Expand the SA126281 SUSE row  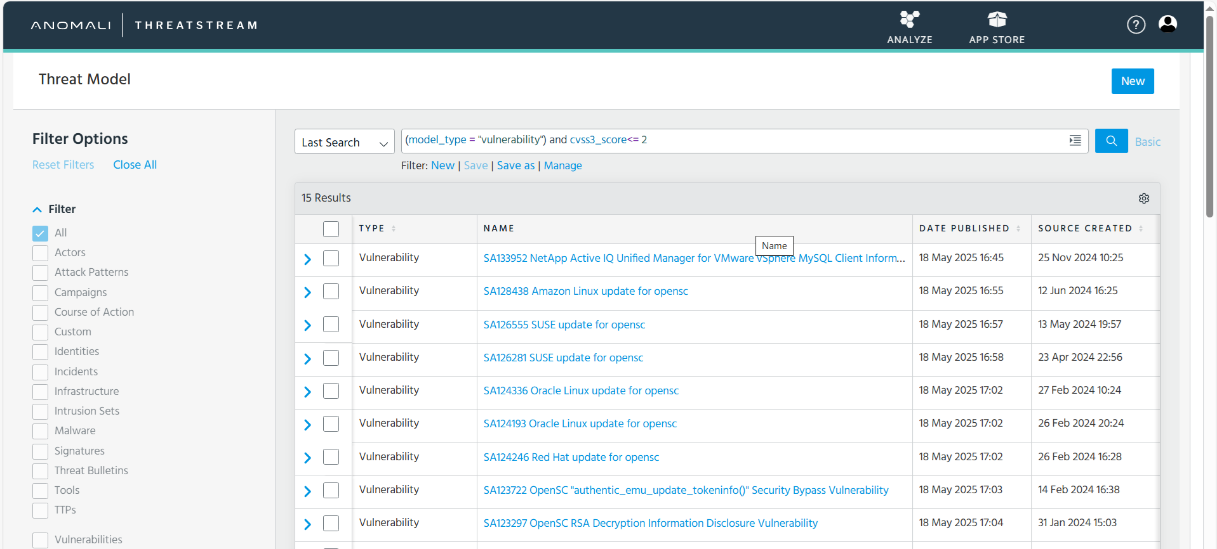pos(307,359)
